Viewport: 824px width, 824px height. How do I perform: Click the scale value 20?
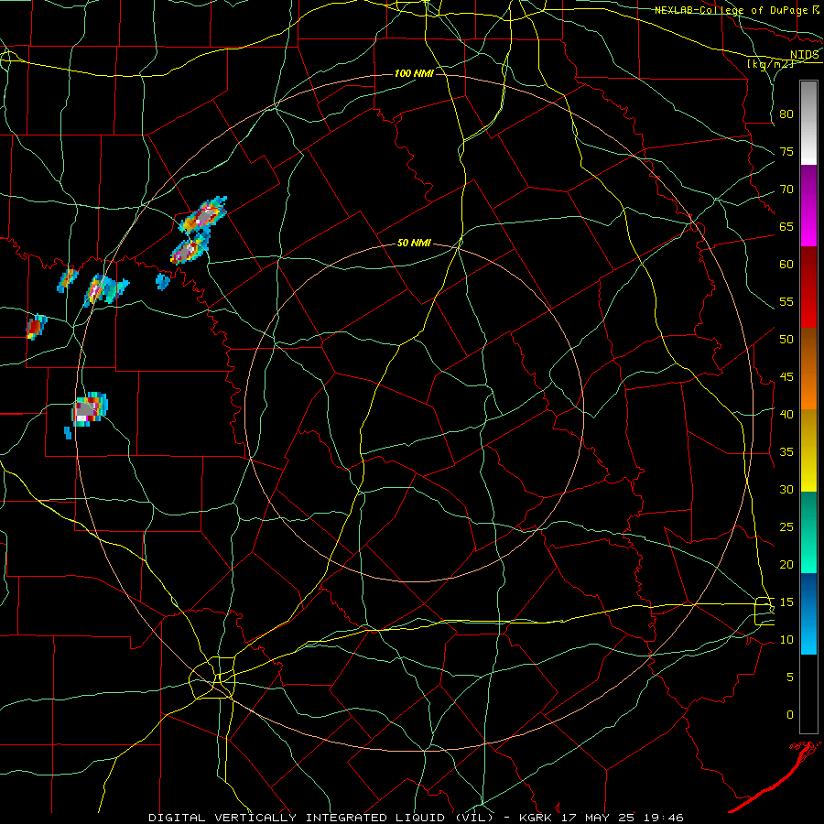786,564
